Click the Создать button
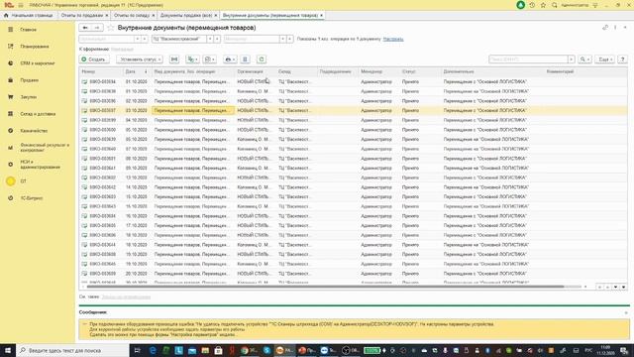 (94, 59)
